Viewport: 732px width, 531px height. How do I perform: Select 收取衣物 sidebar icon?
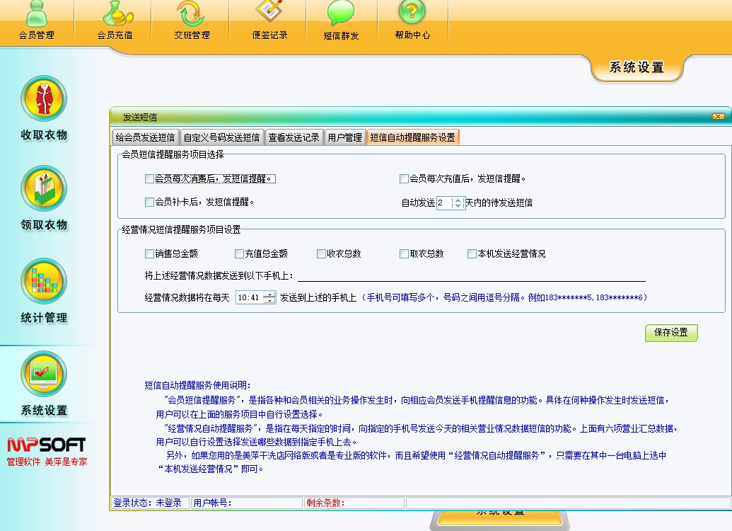pos(44,98)
